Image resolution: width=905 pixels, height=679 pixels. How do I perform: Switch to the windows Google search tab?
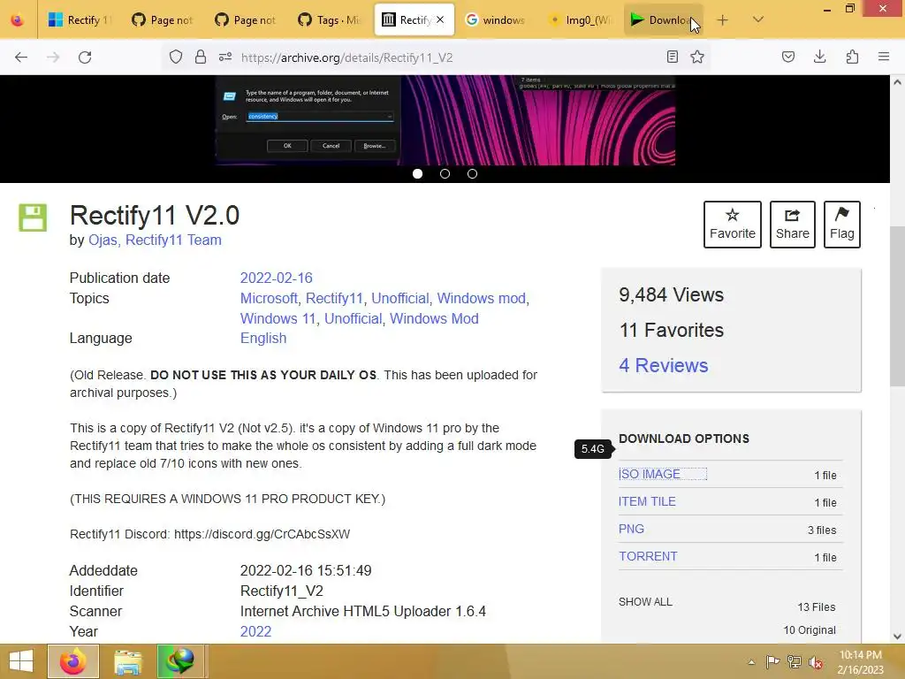tap(495, 20)
